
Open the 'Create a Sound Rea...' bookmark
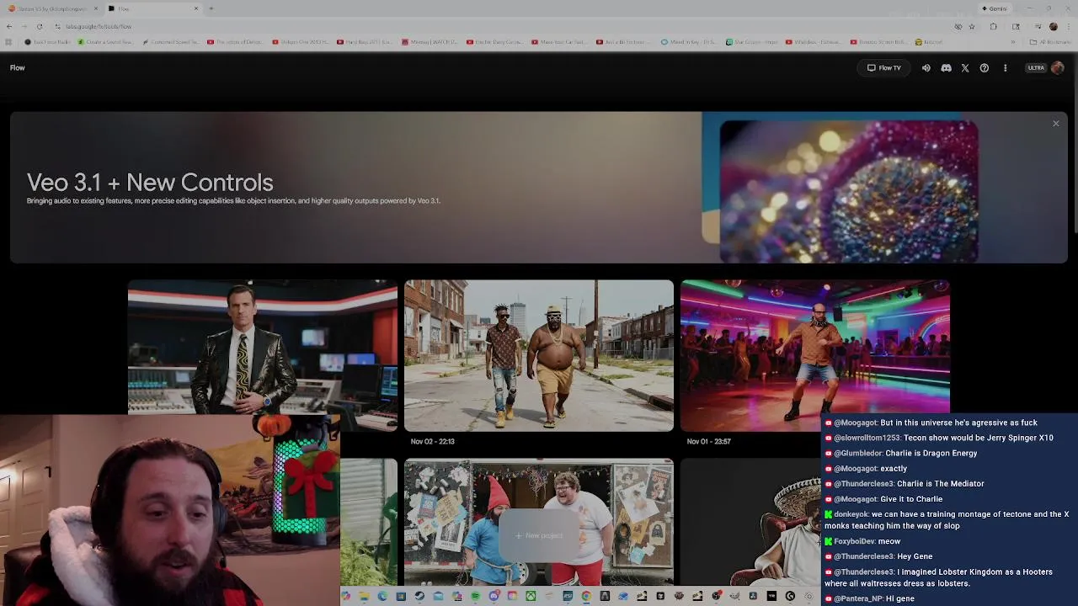click(x=105, y=41)
